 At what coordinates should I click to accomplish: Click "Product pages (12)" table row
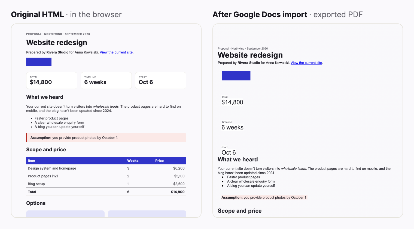(x=106, y=176)
